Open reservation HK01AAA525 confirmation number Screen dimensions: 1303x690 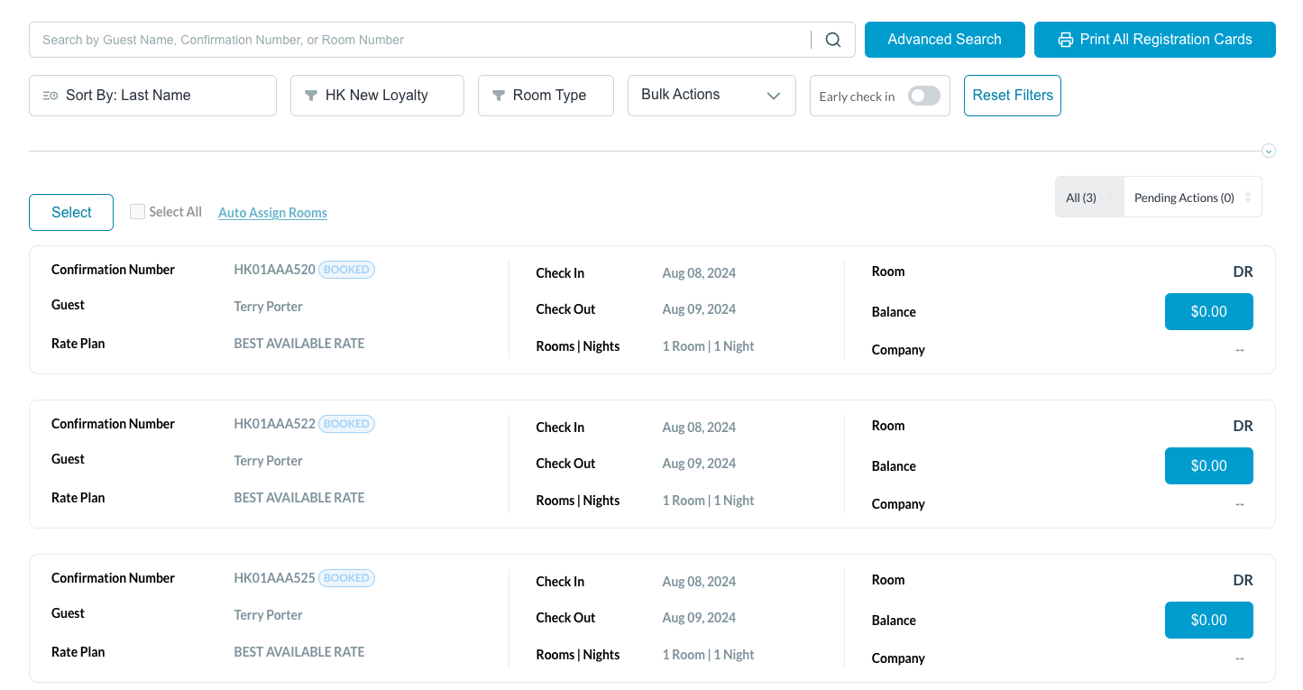(274, 578)
